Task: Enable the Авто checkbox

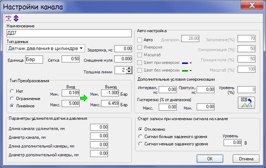Action: (139, 40)
